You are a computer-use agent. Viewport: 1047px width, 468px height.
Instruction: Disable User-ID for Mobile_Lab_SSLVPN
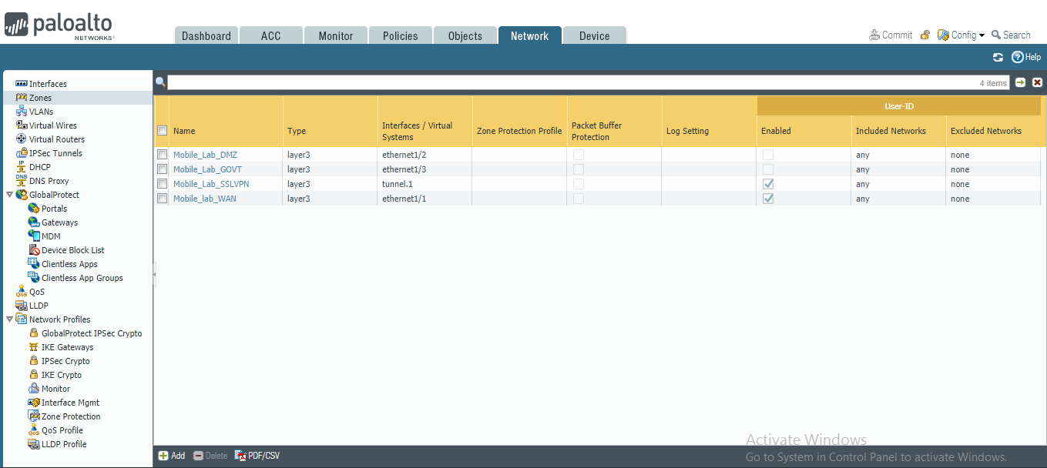(x=767, y=183)
